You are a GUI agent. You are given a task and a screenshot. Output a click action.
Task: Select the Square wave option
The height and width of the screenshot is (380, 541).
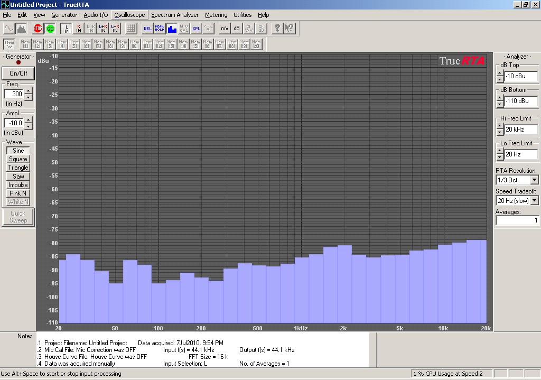click(18, 159)
